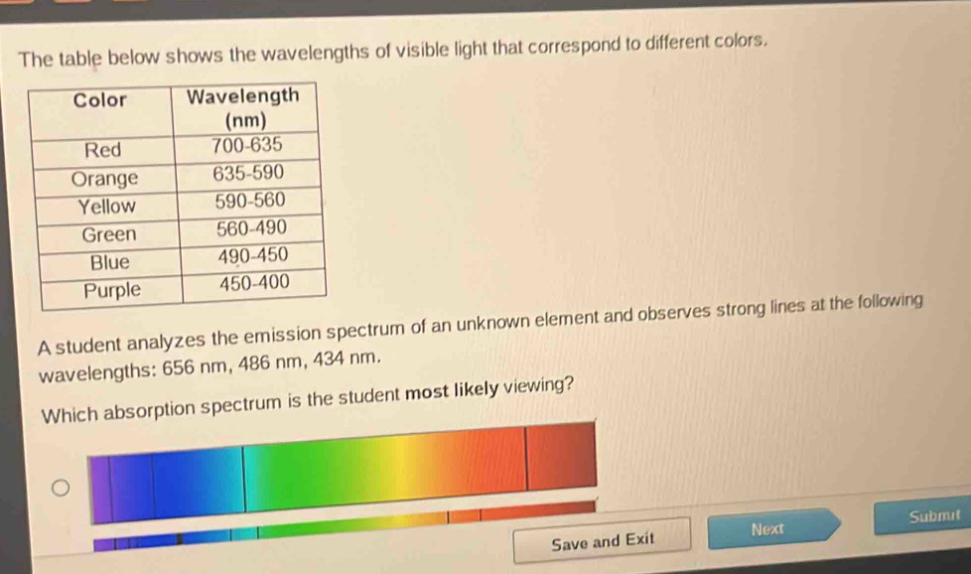971x574 pixels.
Task: Click the 'Yellow' table cell
Action: point(106,207)
